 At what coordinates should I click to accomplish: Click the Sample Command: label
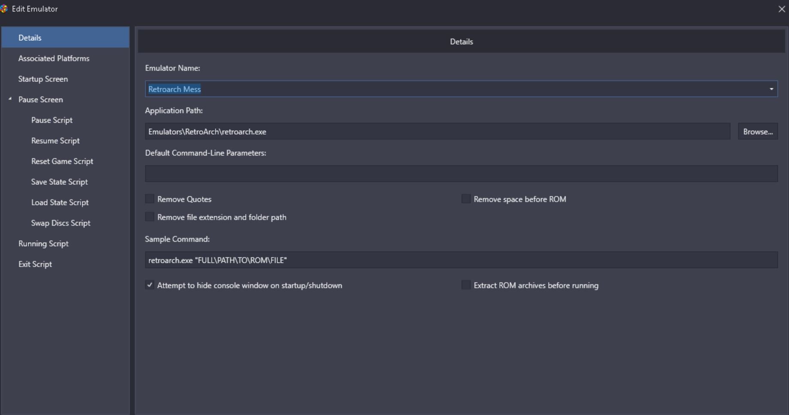pos(177,239)
